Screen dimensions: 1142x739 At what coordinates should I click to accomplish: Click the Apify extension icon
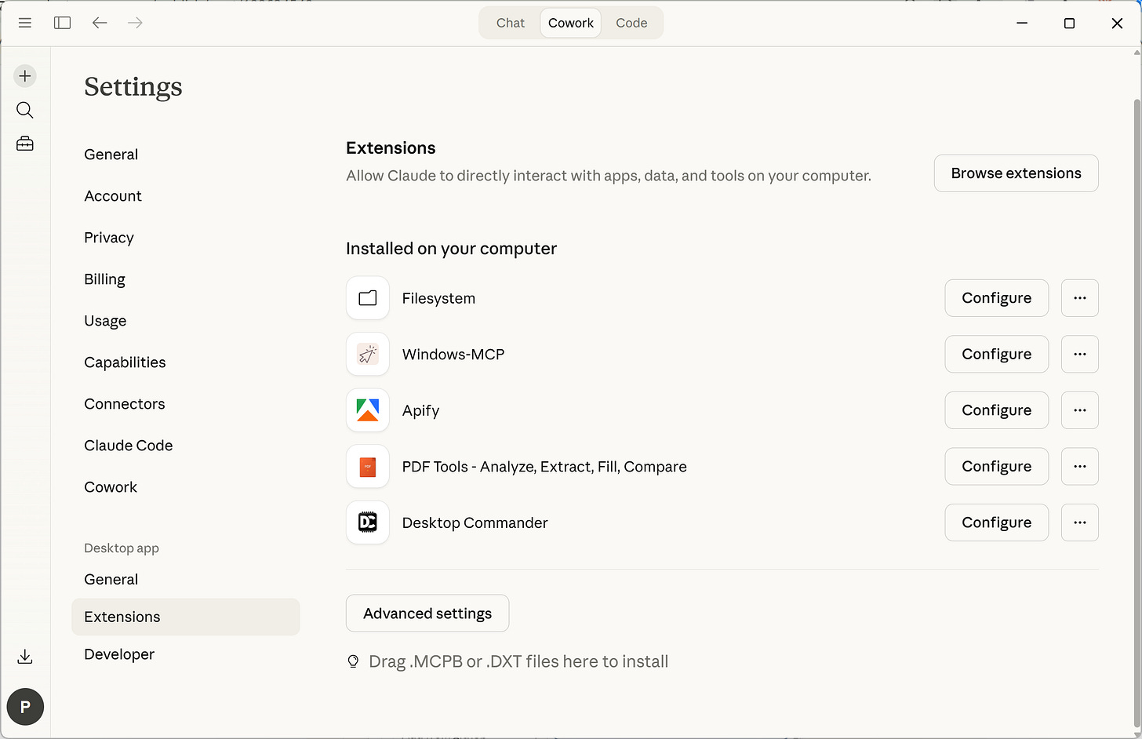pos(367,410)
